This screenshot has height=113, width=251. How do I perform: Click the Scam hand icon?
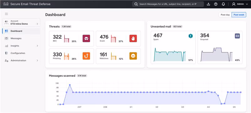tap(133, 38)
